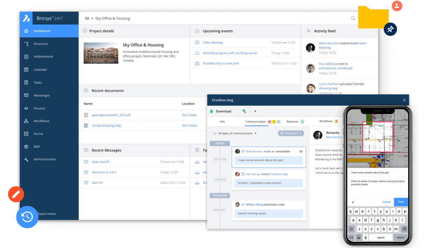
Task: Open the BIM cube icon in sidebar
Action: coord(26,147)
